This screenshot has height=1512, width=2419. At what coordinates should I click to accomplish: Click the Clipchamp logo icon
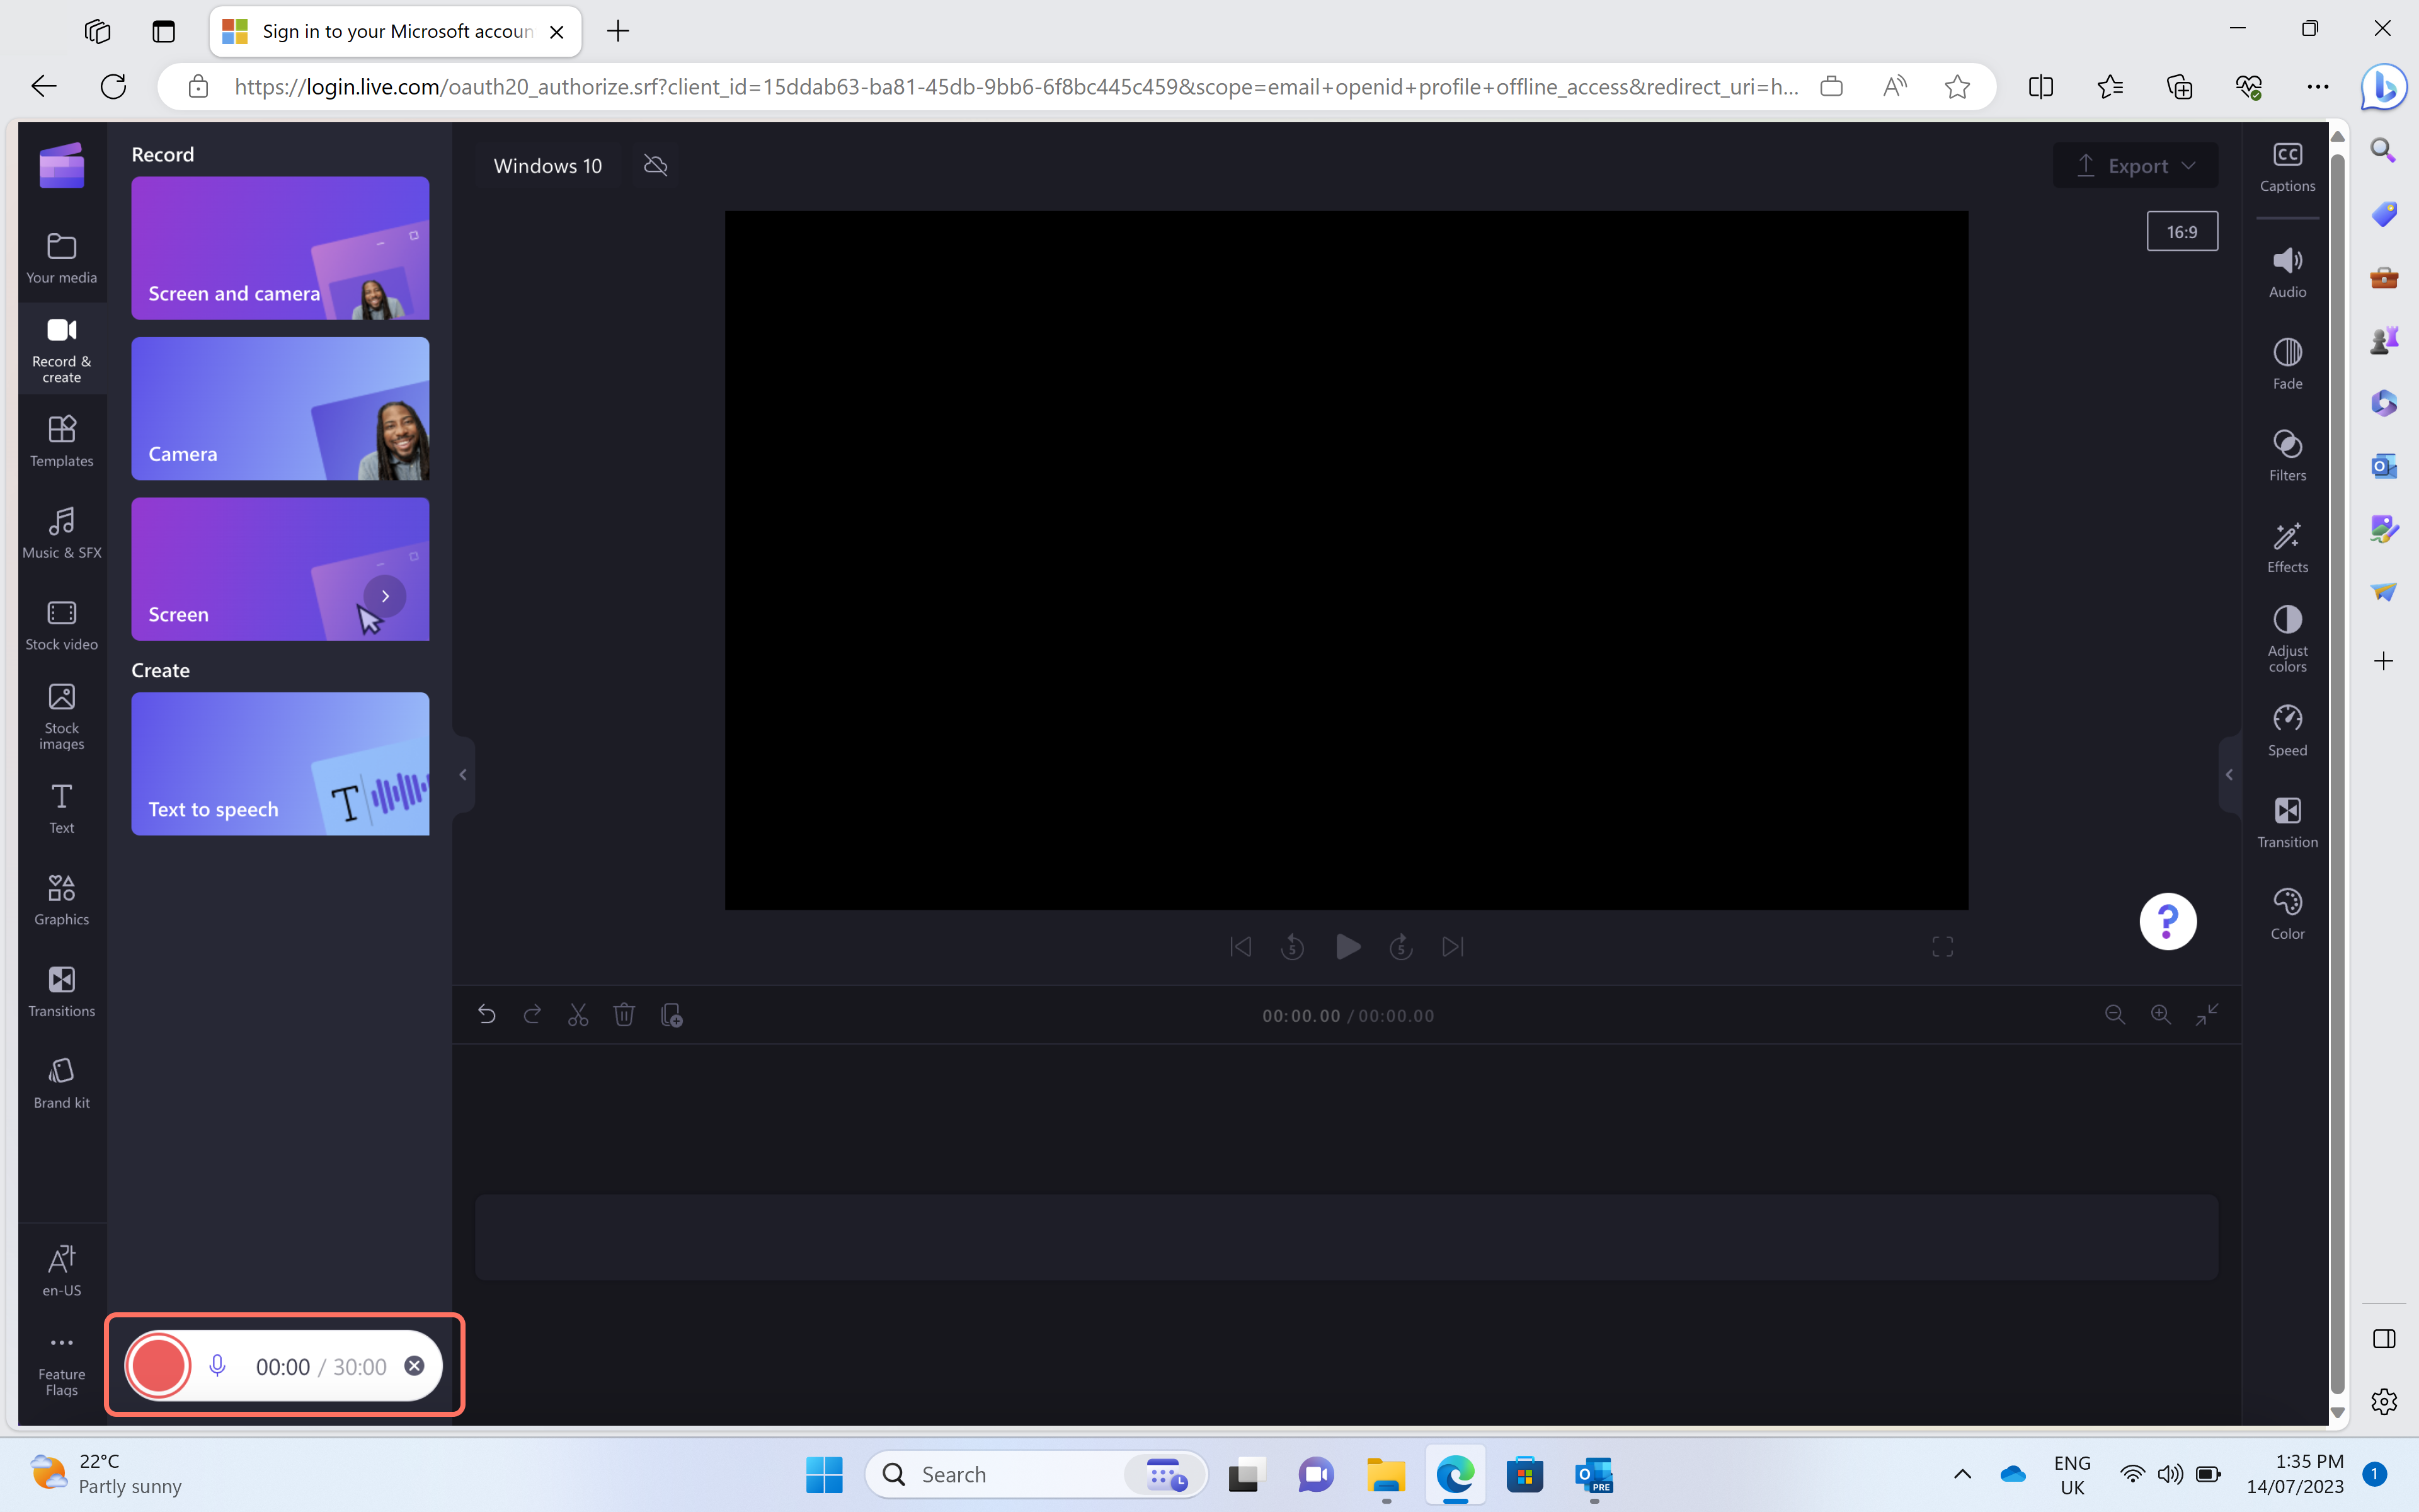[62, 165]
